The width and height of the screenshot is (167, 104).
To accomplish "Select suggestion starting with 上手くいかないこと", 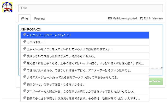I will (85, 49).
